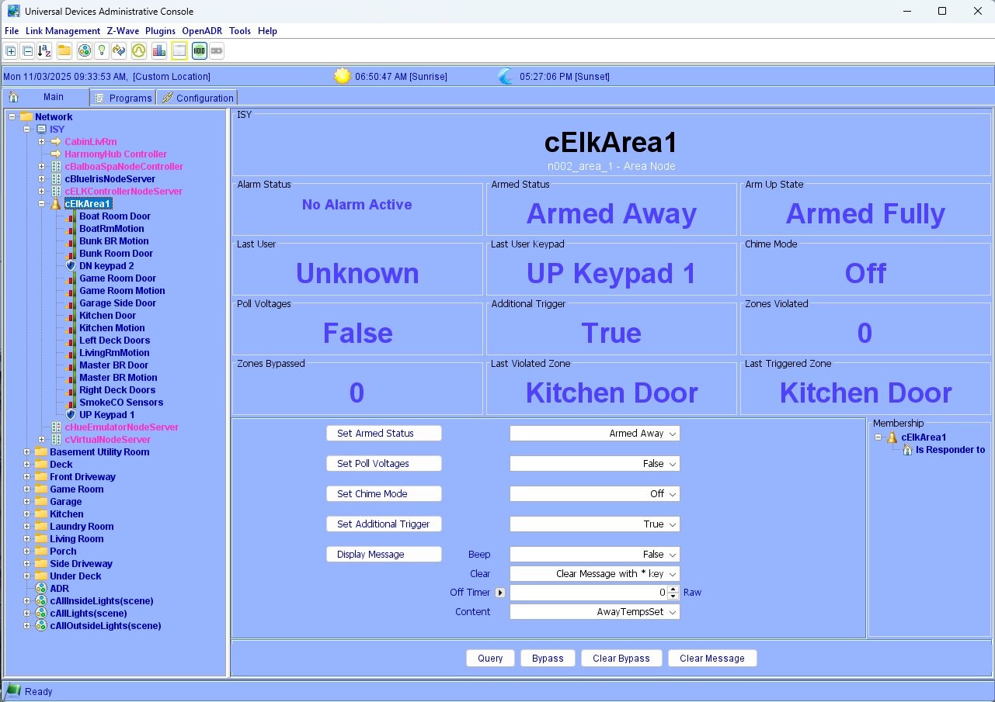Click the lightbulb toolbar icon
The height and width of the screenshot is (702, 995).
pyautogui.click(x=102, y=51)
